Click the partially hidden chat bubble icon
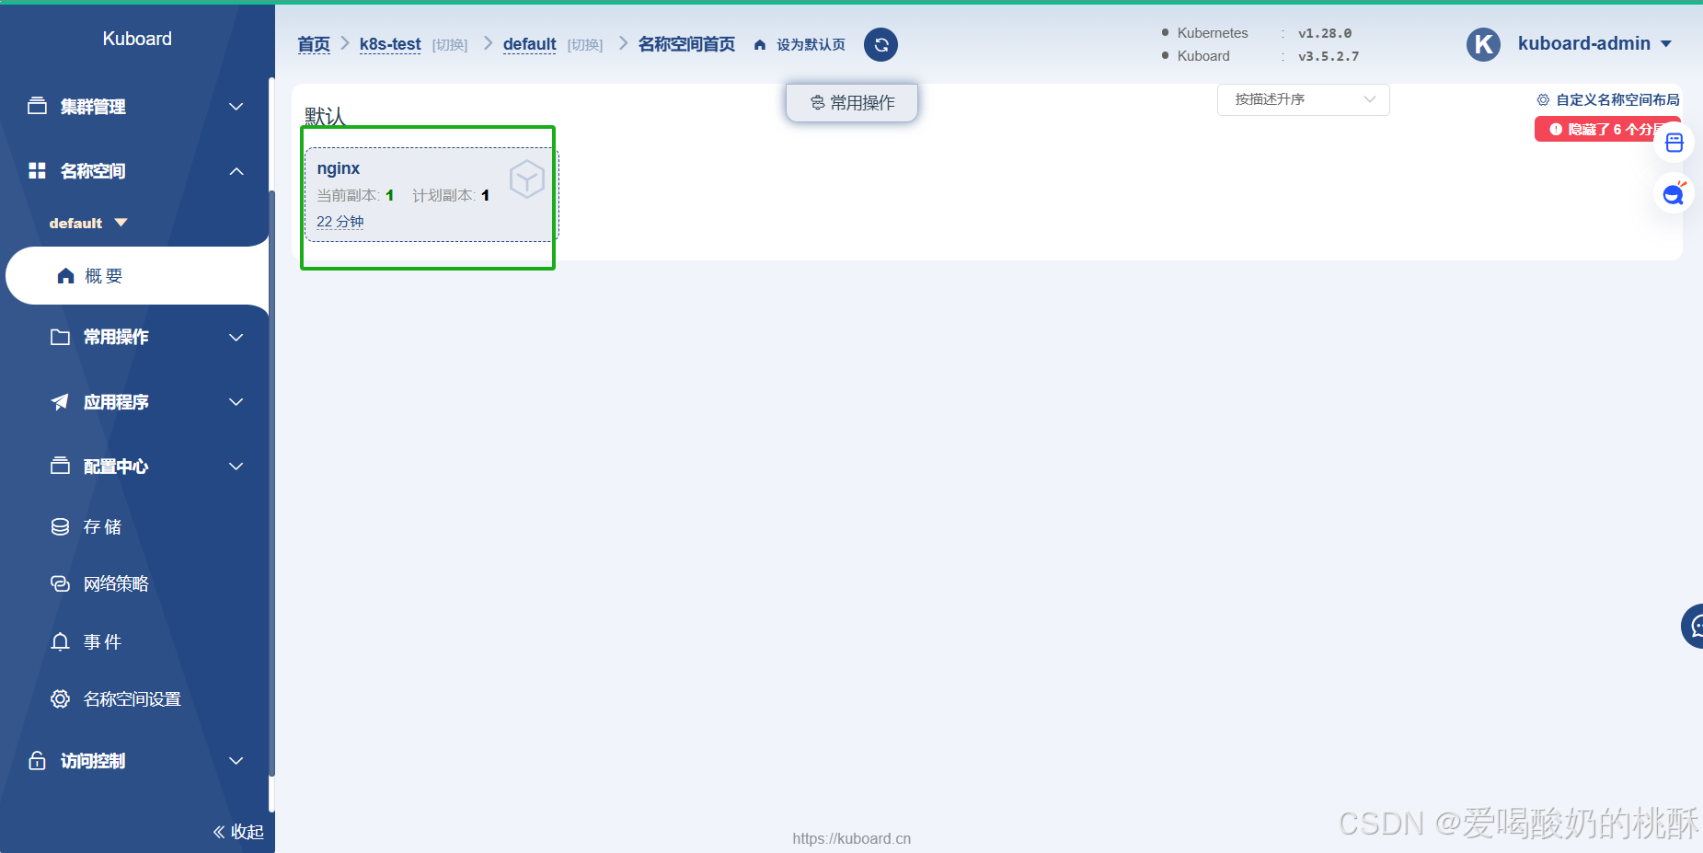The height and width of the screenshot is (853, 1703). point(1693,626)
